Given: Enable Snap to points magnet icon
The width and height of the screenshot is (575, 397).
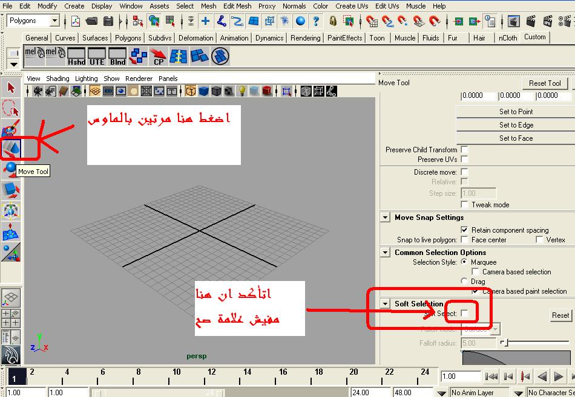Looking at the screenshot, I should coord(402,21).
